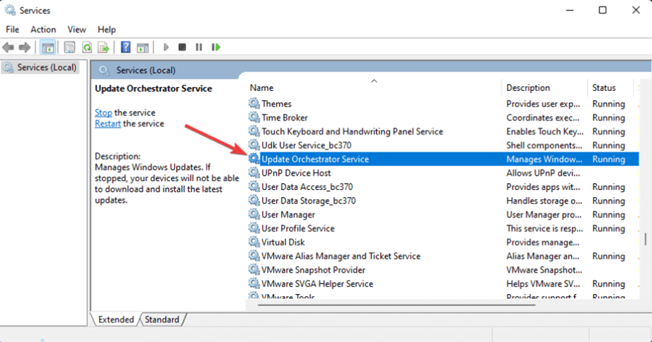The width and height of the screenshot is (652, 342).
Task: Click the Restart the service link
Action: (x=107, y=124)
